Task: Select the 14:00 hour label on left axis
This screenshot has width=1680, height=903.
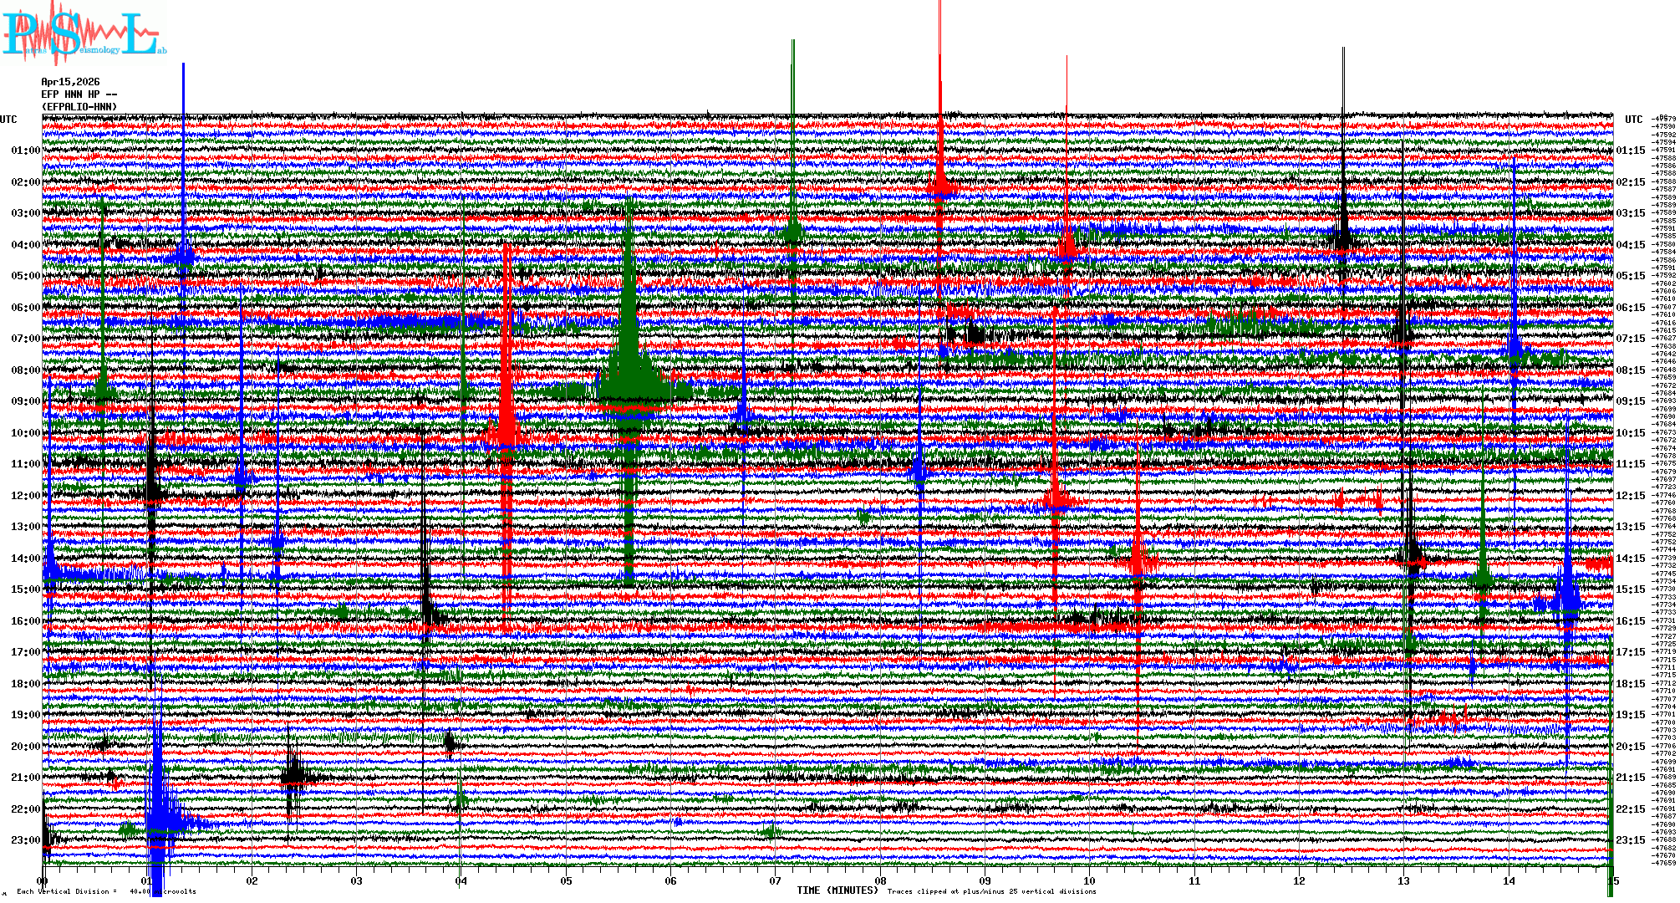Action: pyautogui.click(x=25, y=559)
